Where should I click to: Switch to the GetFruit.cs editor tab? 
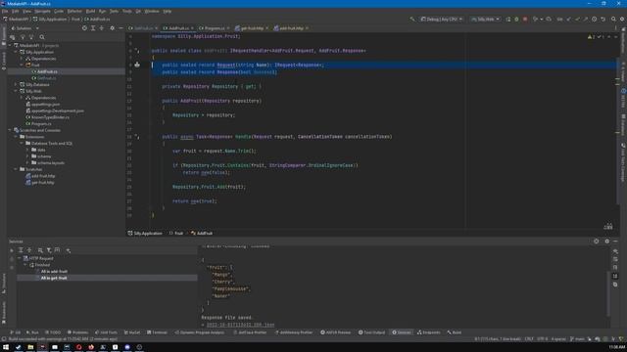click(143, 28)
